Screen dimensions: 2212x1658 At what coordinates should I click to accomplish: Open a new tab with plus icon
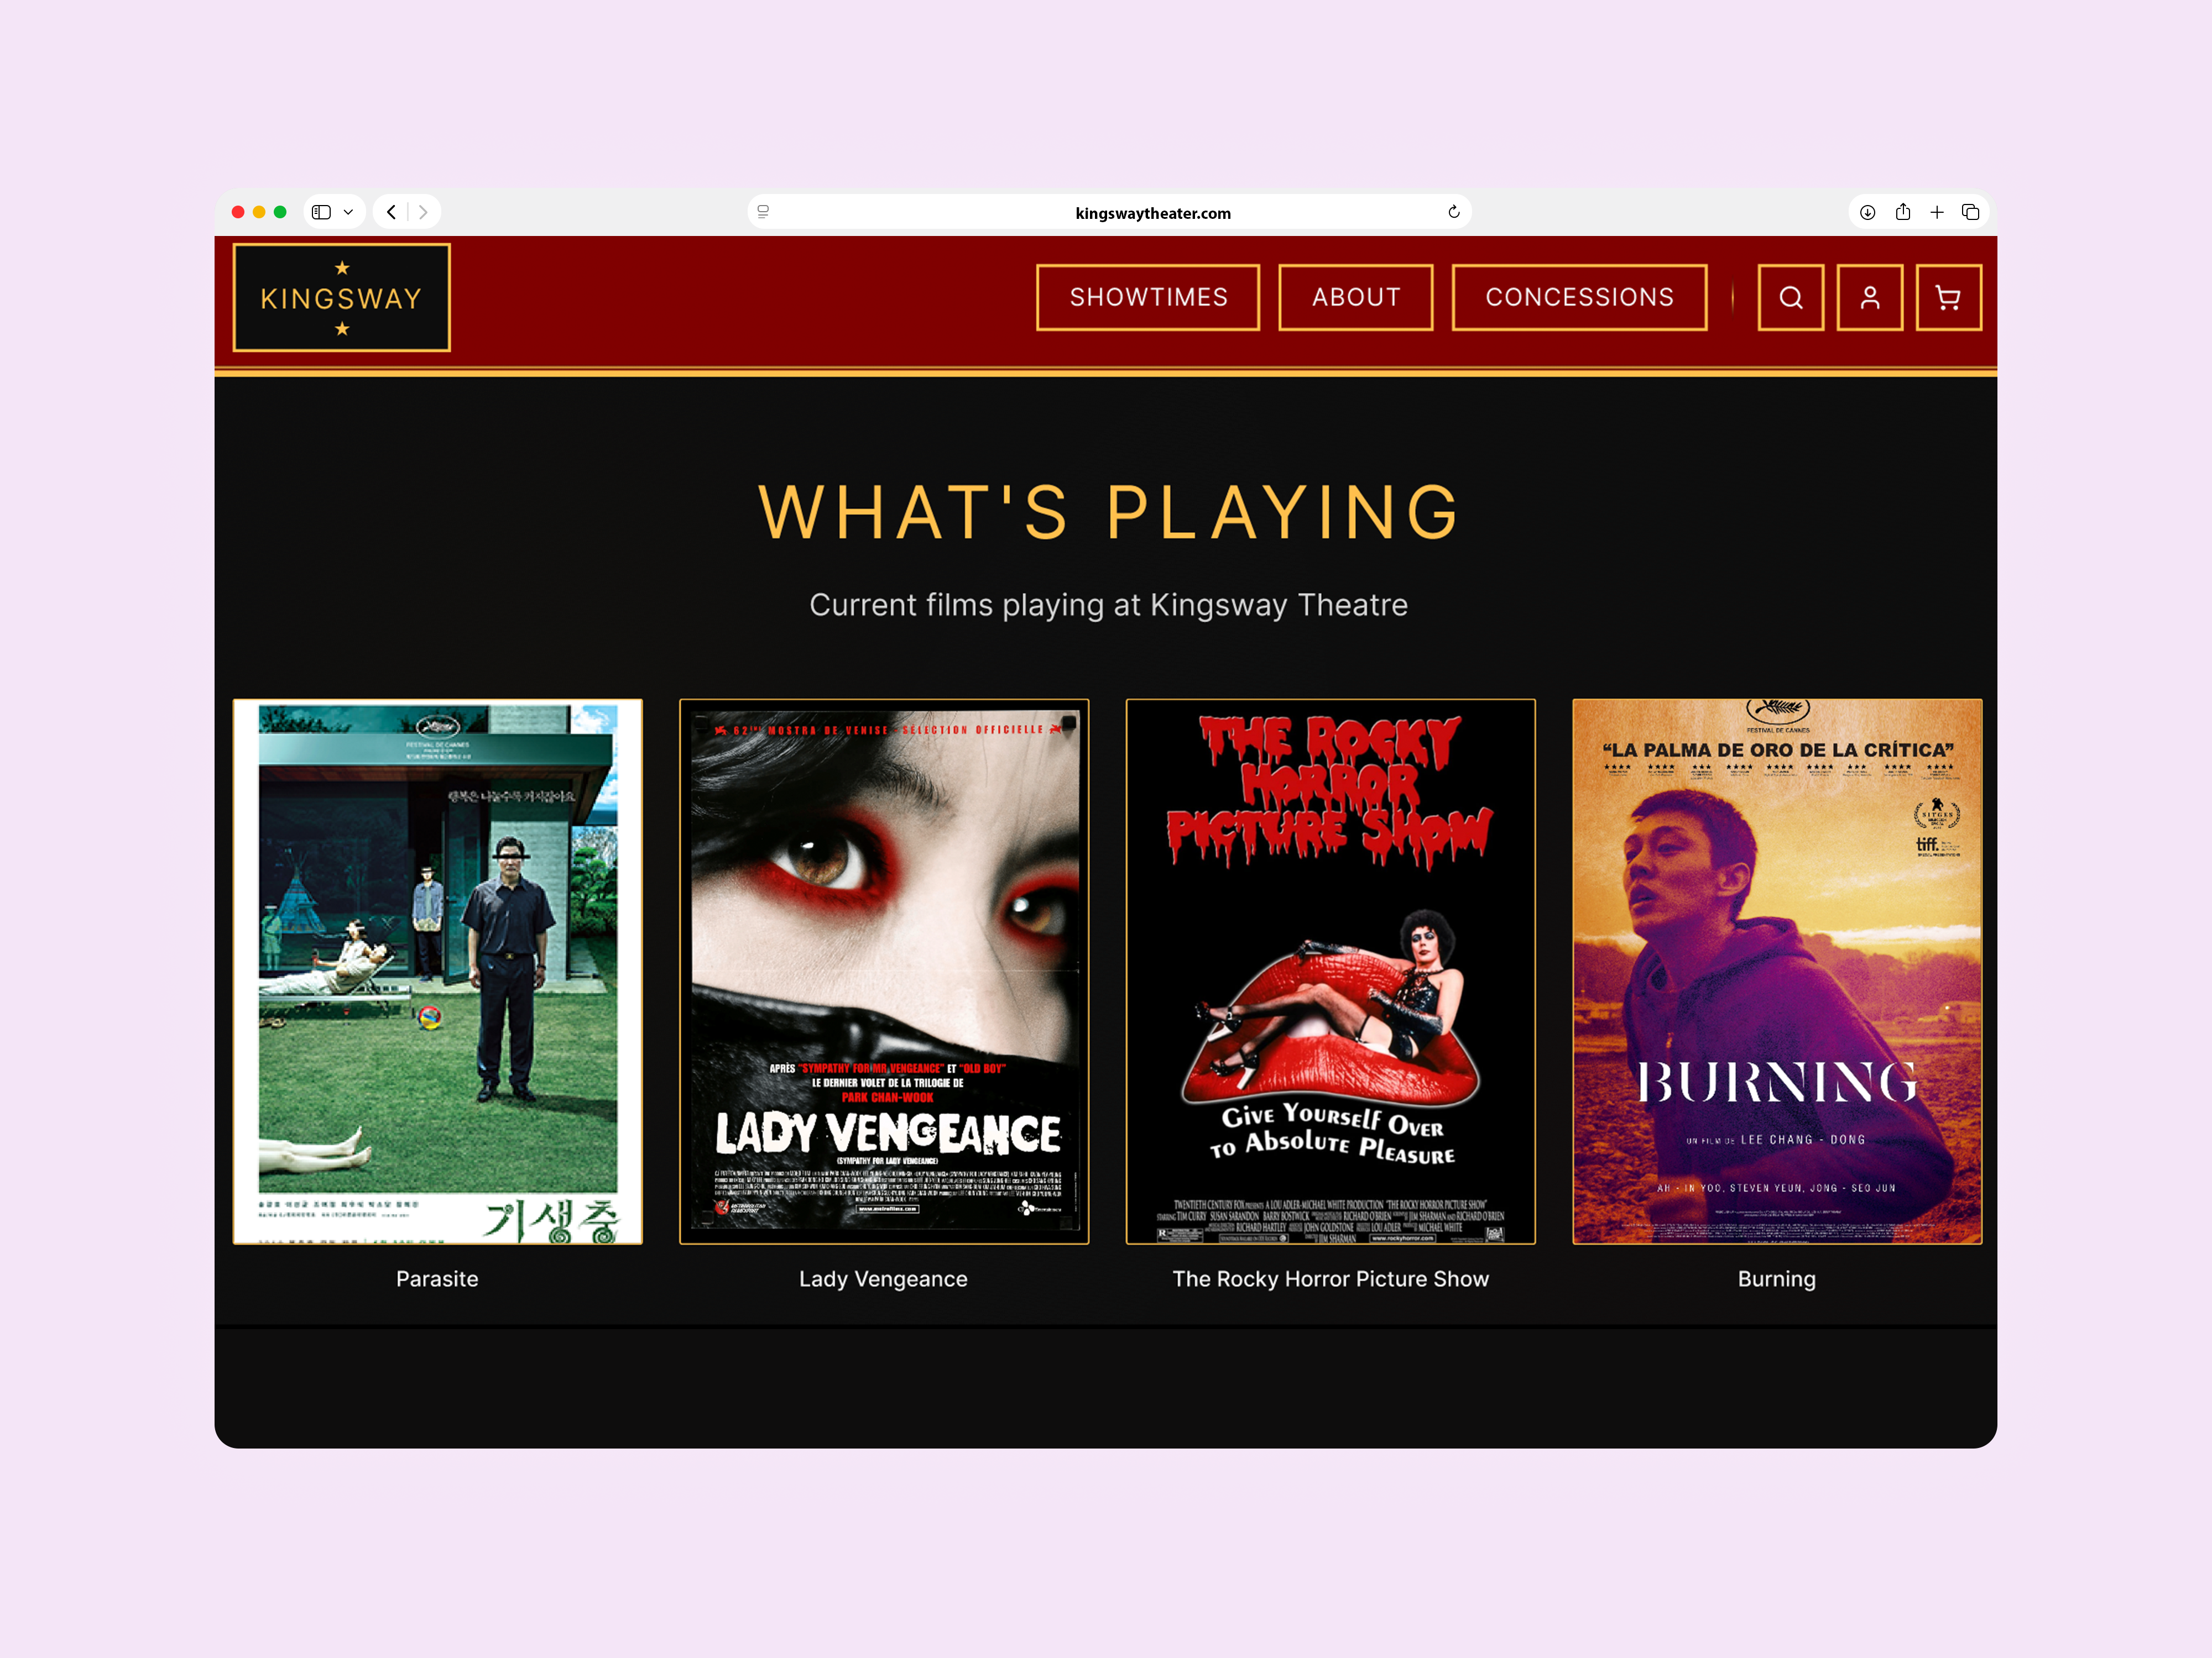pyautogui.click(x=1937, y=212)
